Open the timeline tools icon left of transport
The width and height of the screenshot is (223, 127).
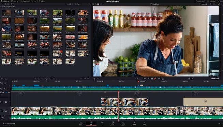coord(94,79)
